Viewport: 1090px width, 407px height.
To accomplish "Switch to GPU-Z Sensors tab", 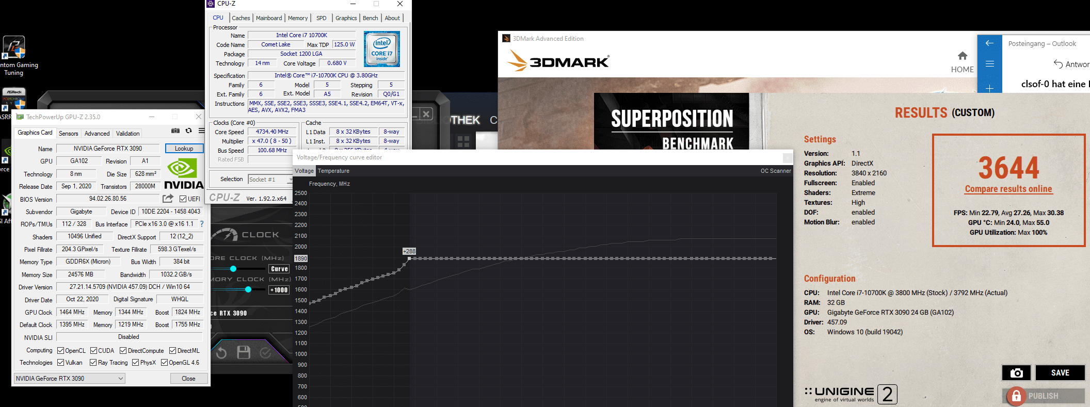I will (x=69, y=133).
